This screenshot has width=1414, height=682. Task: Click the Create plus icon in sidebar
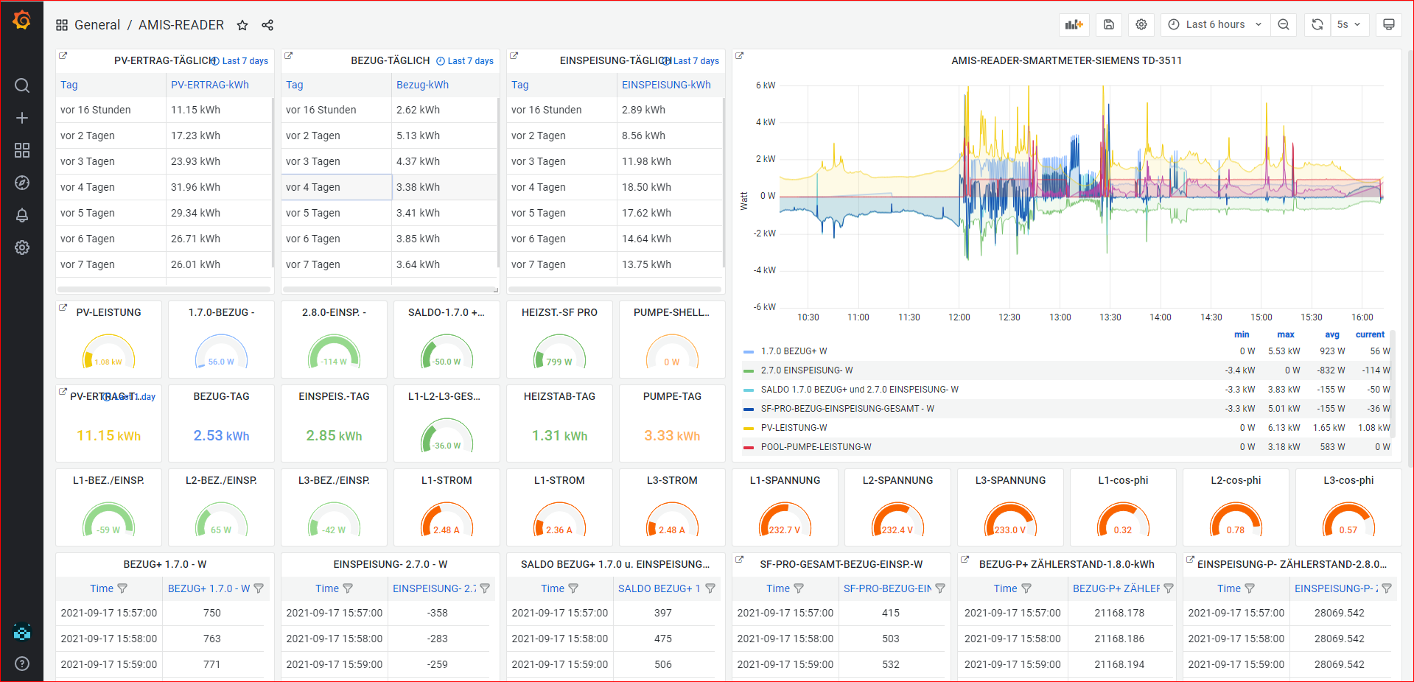tap(22, 118)
